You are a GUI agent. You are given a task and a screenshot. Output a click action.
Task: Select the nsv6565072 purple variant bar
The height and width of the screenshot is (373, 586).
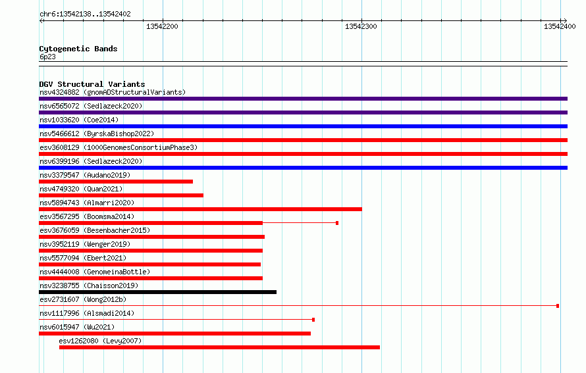[x=303, y=112]
